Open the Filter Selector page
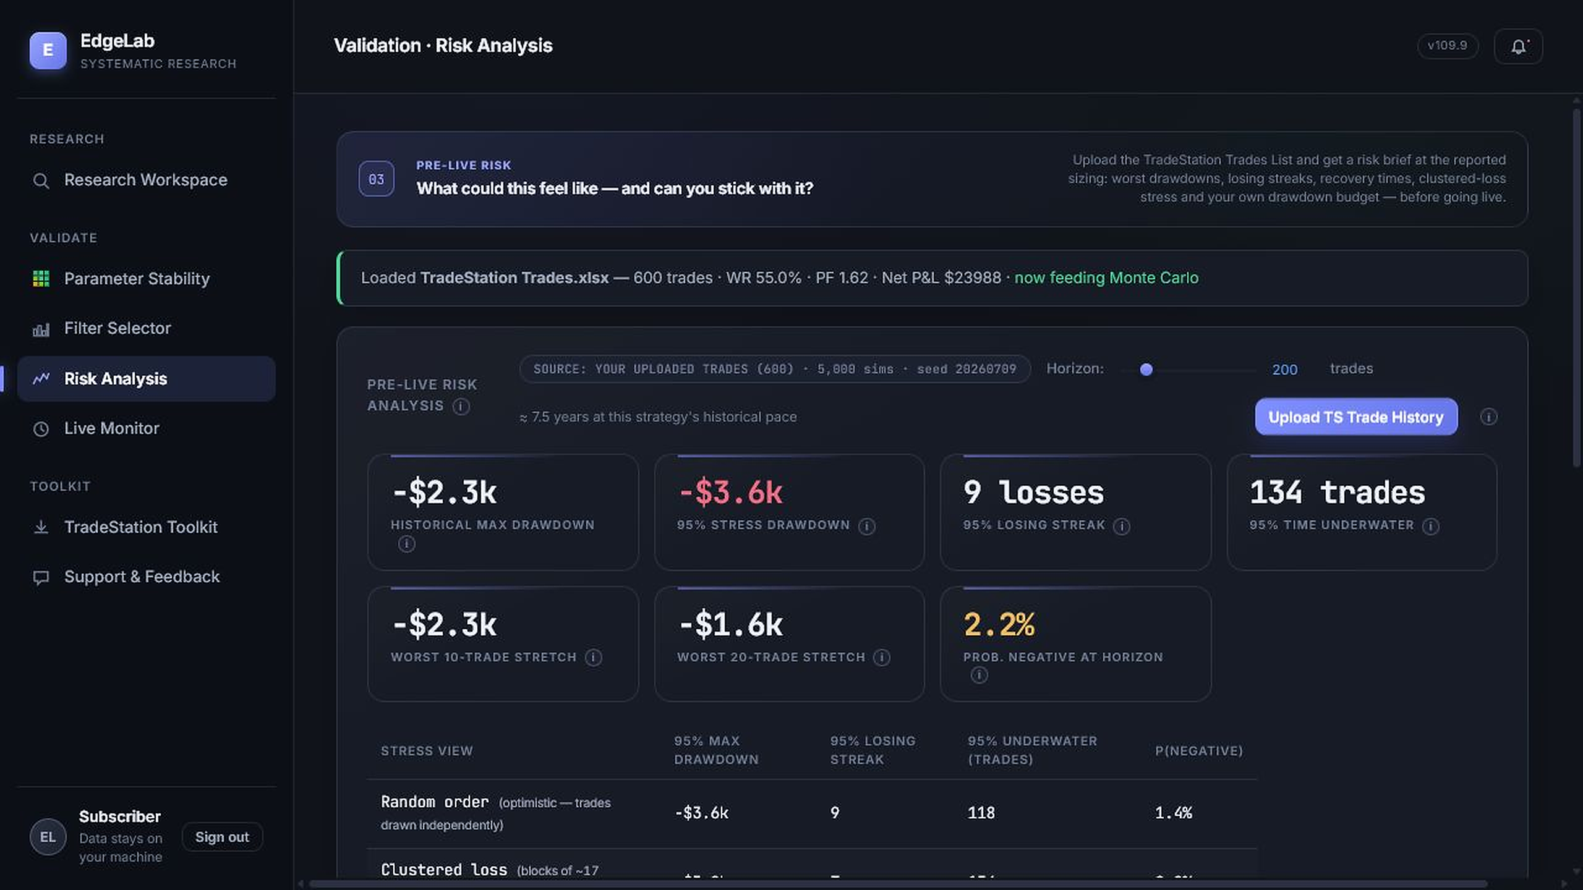Viewport: 1583px width, 890px height. tap(146, 328)
